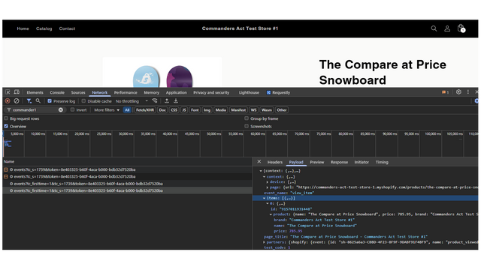Enable Disable cache checkbox
This screenshot has height=270, width=481.
83,101
